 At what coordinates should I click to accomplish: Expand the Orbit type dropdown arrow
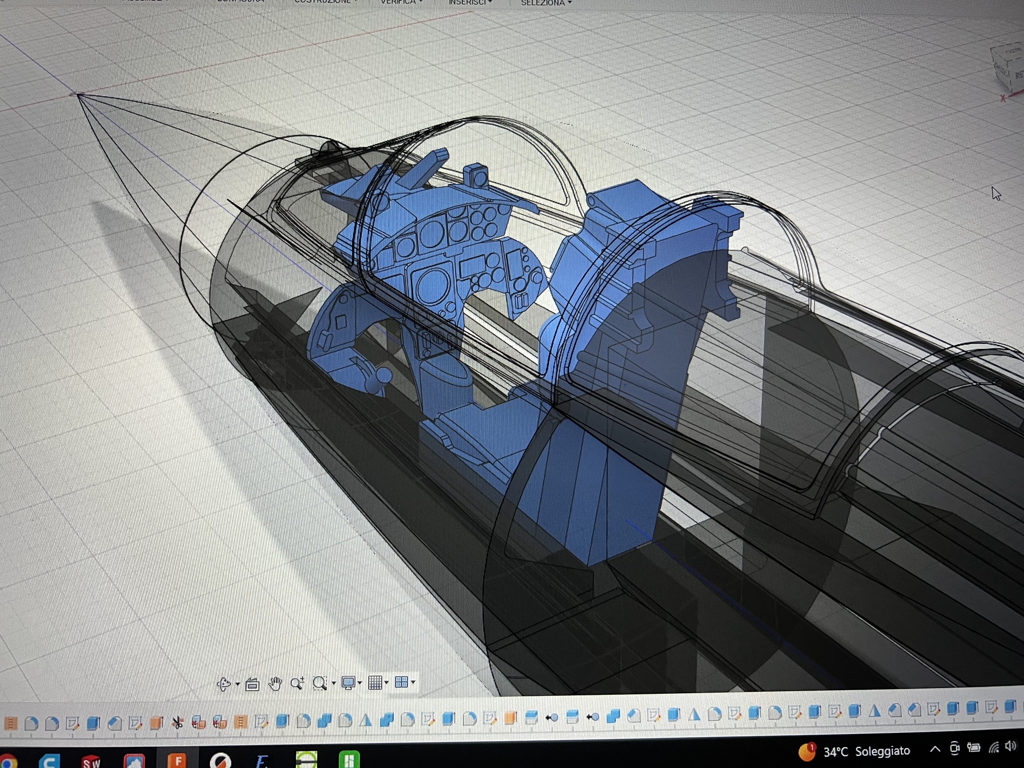click(238, 685)
